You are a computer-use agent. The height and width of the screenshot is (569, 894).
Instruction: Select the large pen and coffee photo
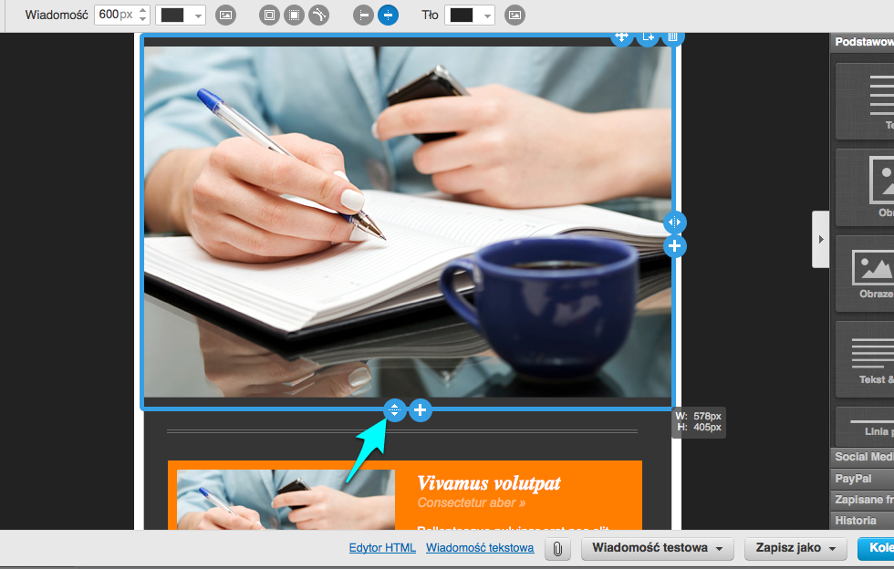pos(408,222)
